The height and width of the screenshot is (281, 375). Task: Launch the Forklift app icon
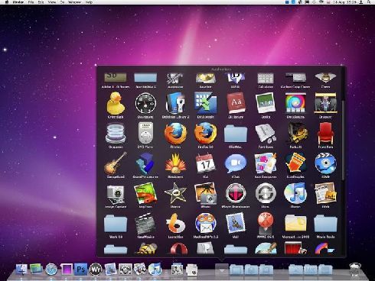click(295, 133)
